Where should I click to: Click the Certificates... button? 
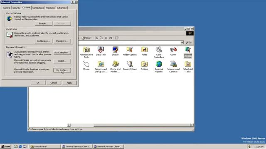click(x=43, y=41)
